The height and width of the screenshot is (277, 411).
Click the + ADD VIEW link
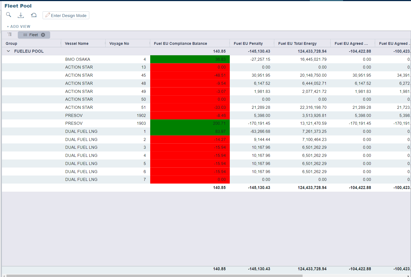[19, 26]
